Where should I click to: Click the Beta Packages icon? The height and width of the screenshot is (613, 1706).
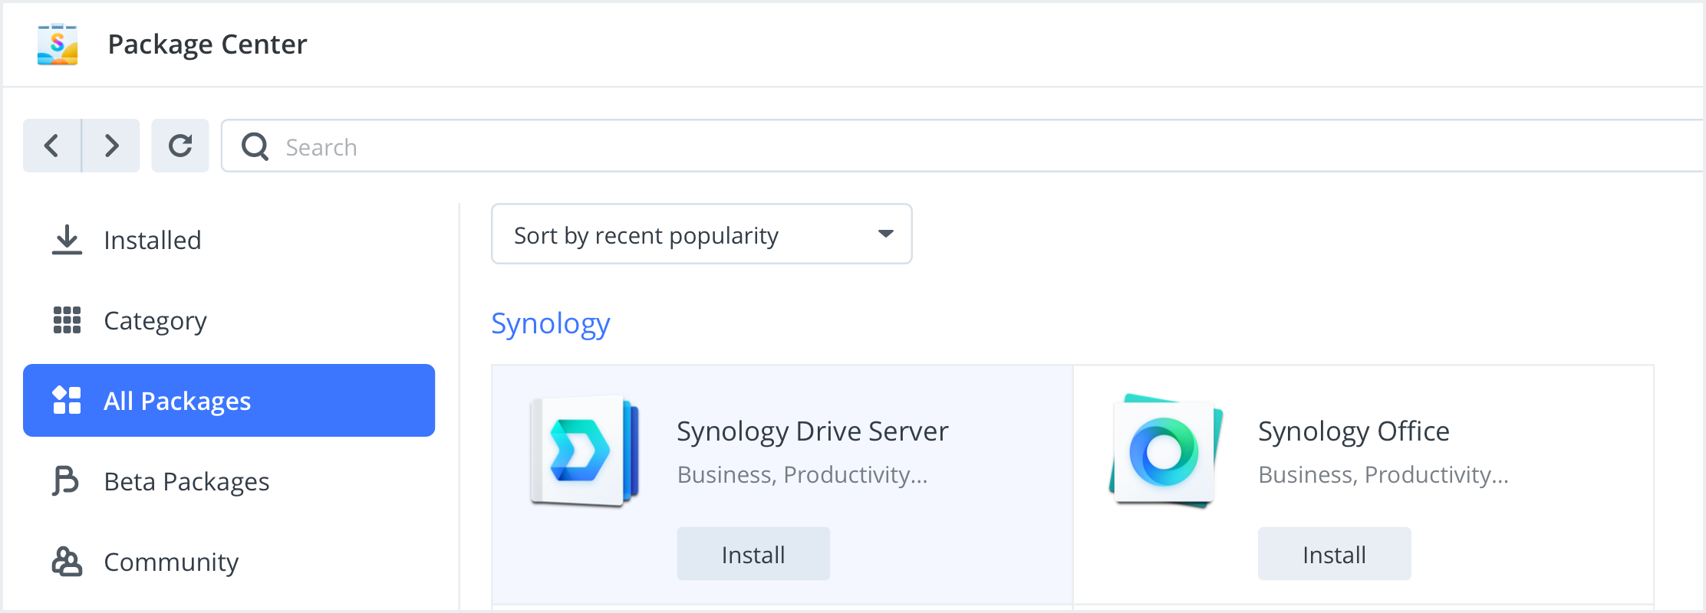(66, 481)
